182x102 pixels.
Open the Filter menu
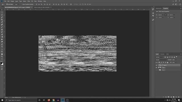click(x=29, y=1)
